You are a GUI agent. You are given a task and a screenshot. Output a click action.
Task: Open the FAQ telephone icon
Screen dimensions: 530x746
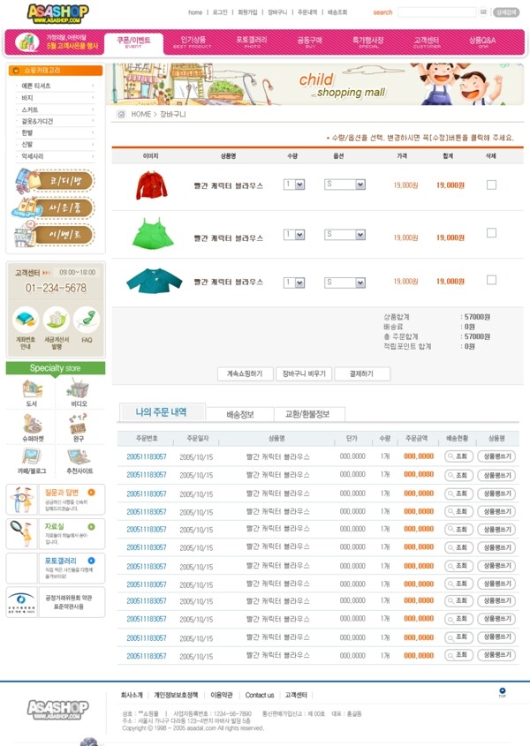click(87, 320)
